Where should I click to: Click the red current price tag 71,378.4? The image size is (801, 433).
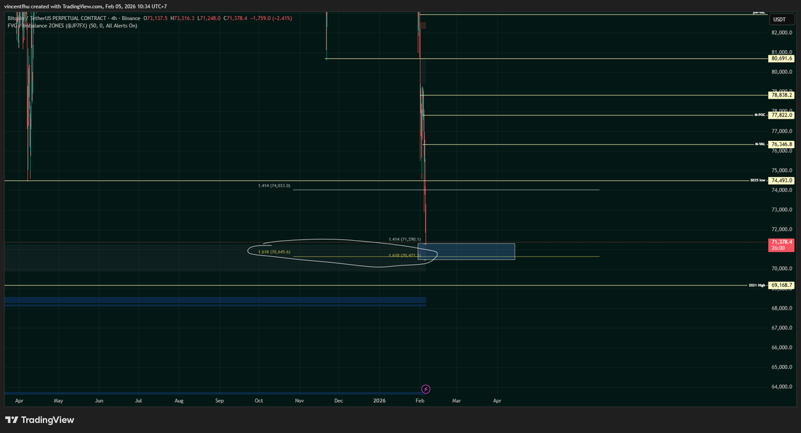[781, 244]
